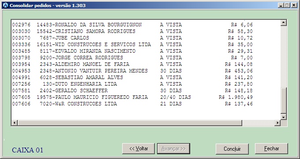Select row 15542-CRISTIANO SAMORA RODRIGUES
This screenshot has width=300, height=159.
coord(132,31)
